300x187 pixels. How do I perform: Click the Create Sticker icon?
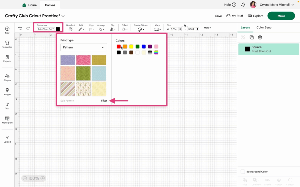[141, 30]
